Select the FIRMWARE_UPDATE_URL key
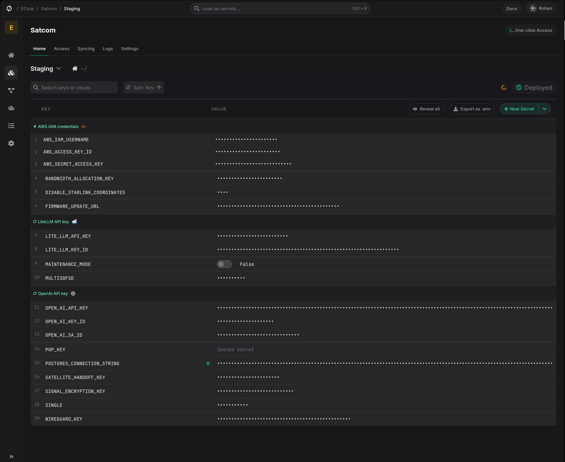This screenshot has height=462, width=565. click(x=72, y=207)
